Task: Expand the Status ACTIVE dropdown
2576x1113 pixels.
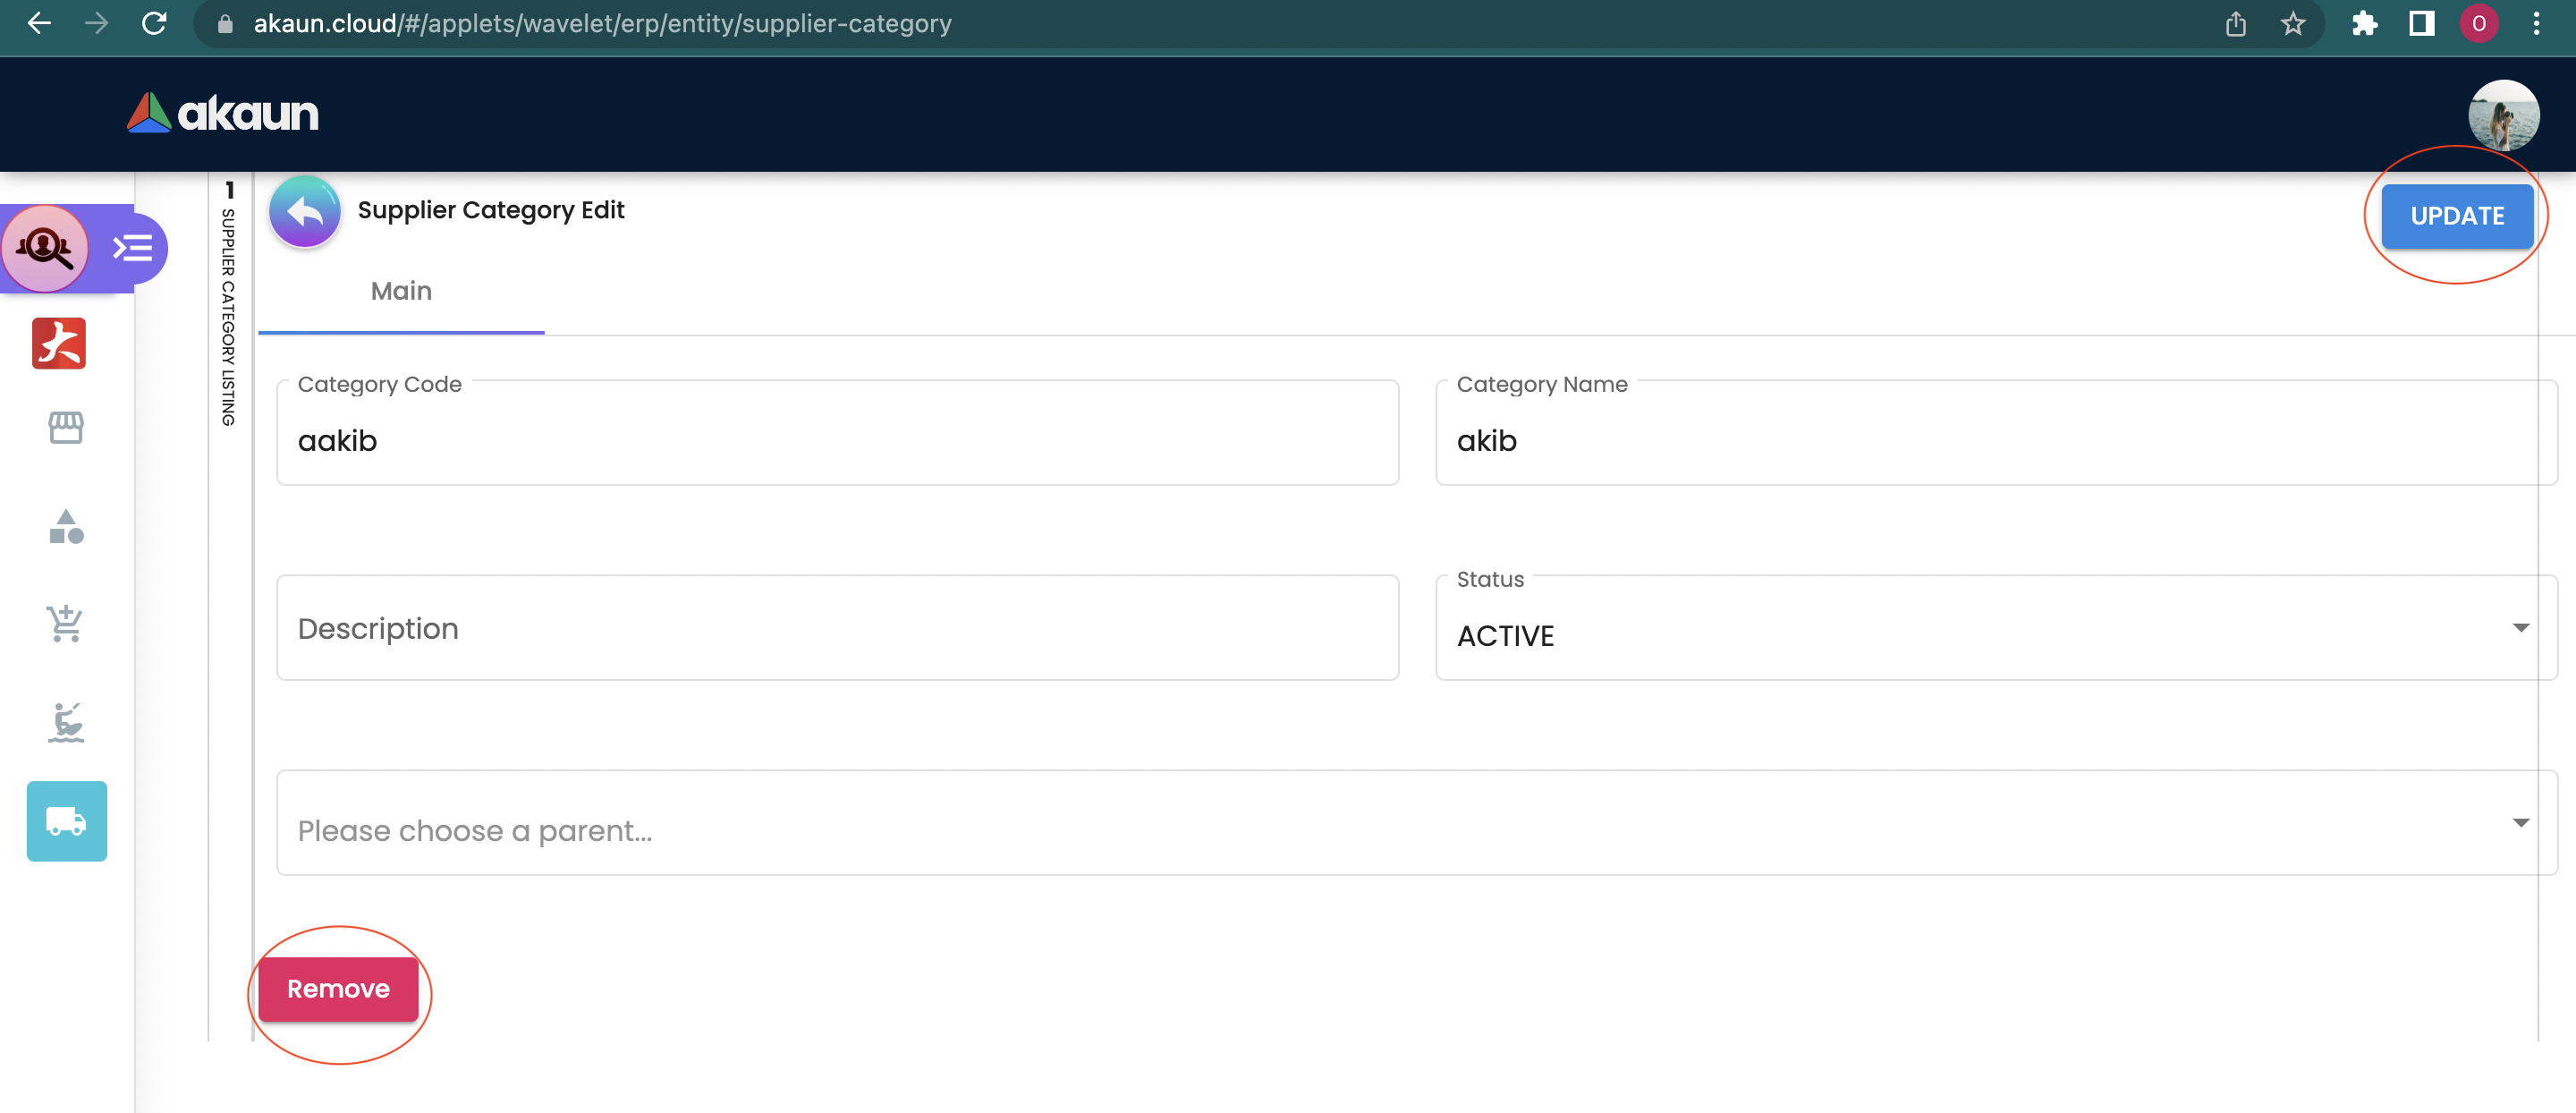Action: click(1995, 630)
